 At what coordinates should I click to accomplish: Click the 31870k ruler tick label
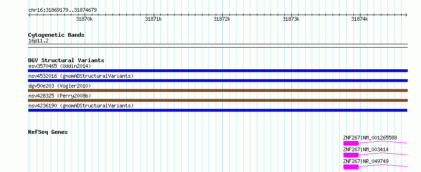click(84, 19)
